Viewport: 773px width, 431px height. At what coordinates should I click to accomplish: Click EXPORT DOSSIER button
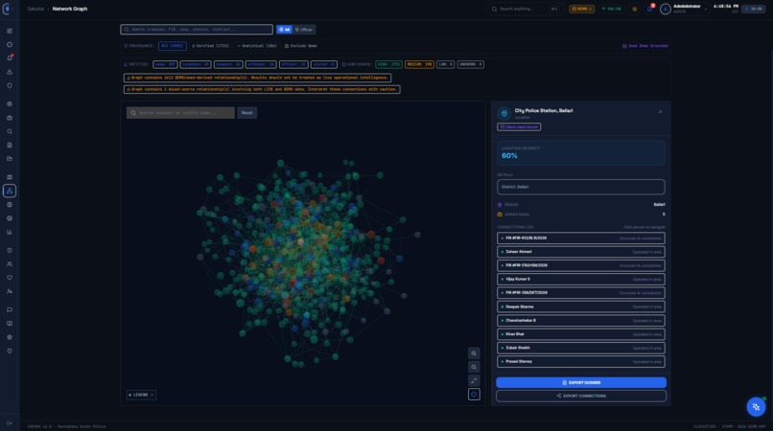click(x=581, y=383)
